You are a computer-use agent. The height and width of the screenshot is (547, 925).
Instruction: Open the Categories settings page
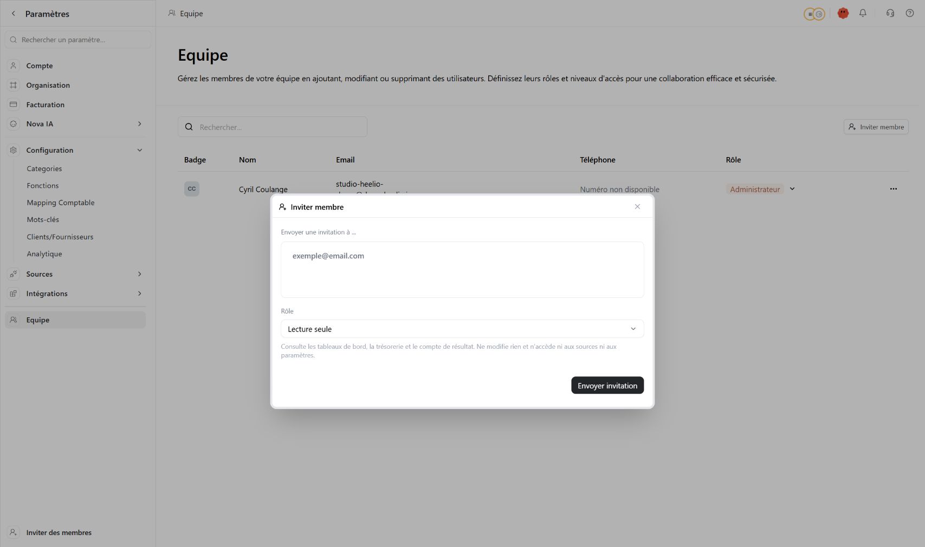pos(44,168)
